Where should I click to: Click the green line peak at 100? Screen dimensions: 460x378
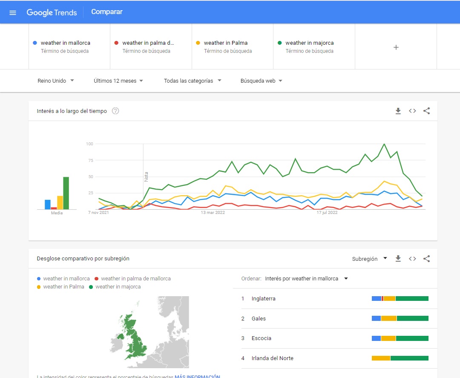coord(384,144)
